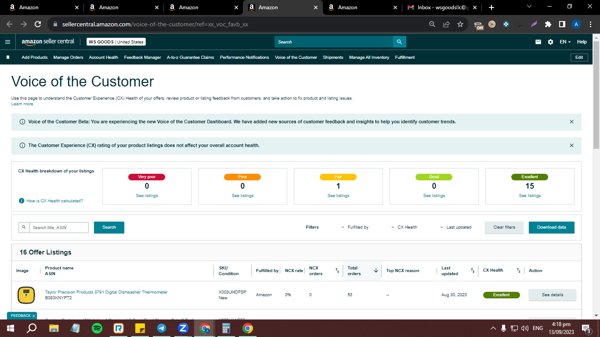
Task: Open Spotify from the taskbar
Action: (97, 328)
